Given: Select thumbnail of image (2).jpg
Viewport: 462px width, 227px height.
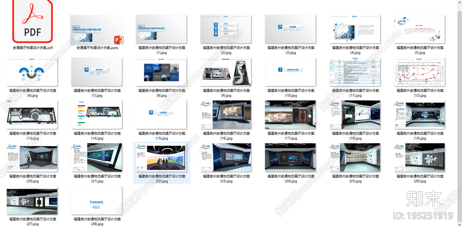Looking at the screenshot, I should click(x=226, y=29).
